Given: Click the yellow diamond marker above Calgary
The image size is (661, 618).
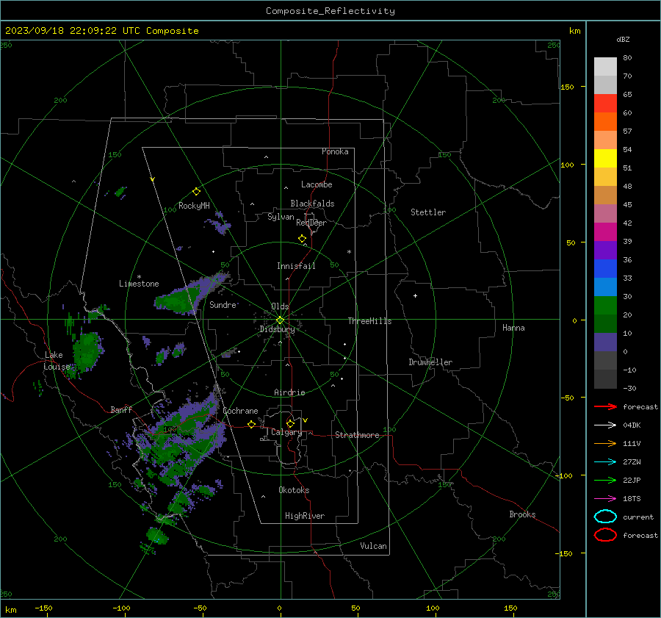Looking at the screenshot, I should 290,423.
